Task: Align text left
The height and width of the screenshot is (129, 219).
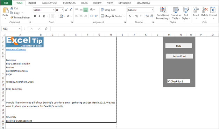Action: (77, 16)
